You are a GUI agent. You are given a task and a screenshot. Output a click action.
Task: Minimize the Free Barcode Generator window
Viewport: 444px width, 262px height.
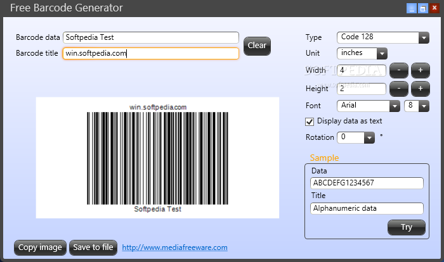(412, 8)
